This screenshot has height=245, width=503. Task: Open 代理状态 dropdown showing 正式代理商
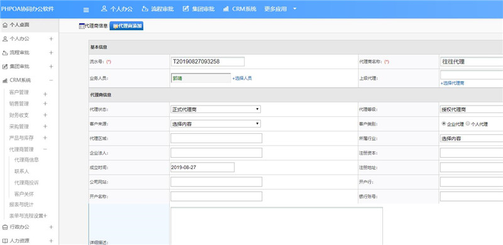click(x=216, y=109)
